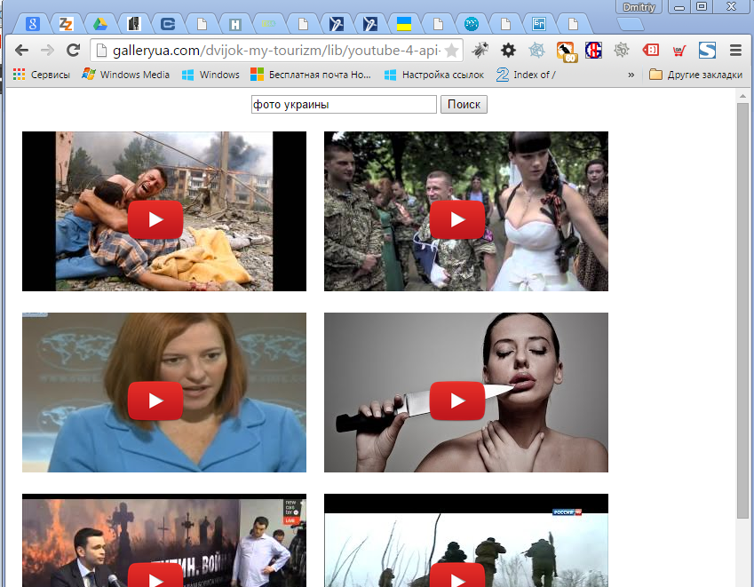Switch to the teal circle icon tab
This screenshot has height=587, width=754.
[472, 24]
